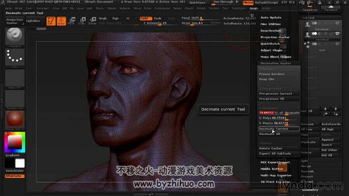The height and width of the screenshot is (196, 349).
Task: Open the Alpha menu
Action: click(8, 8)
